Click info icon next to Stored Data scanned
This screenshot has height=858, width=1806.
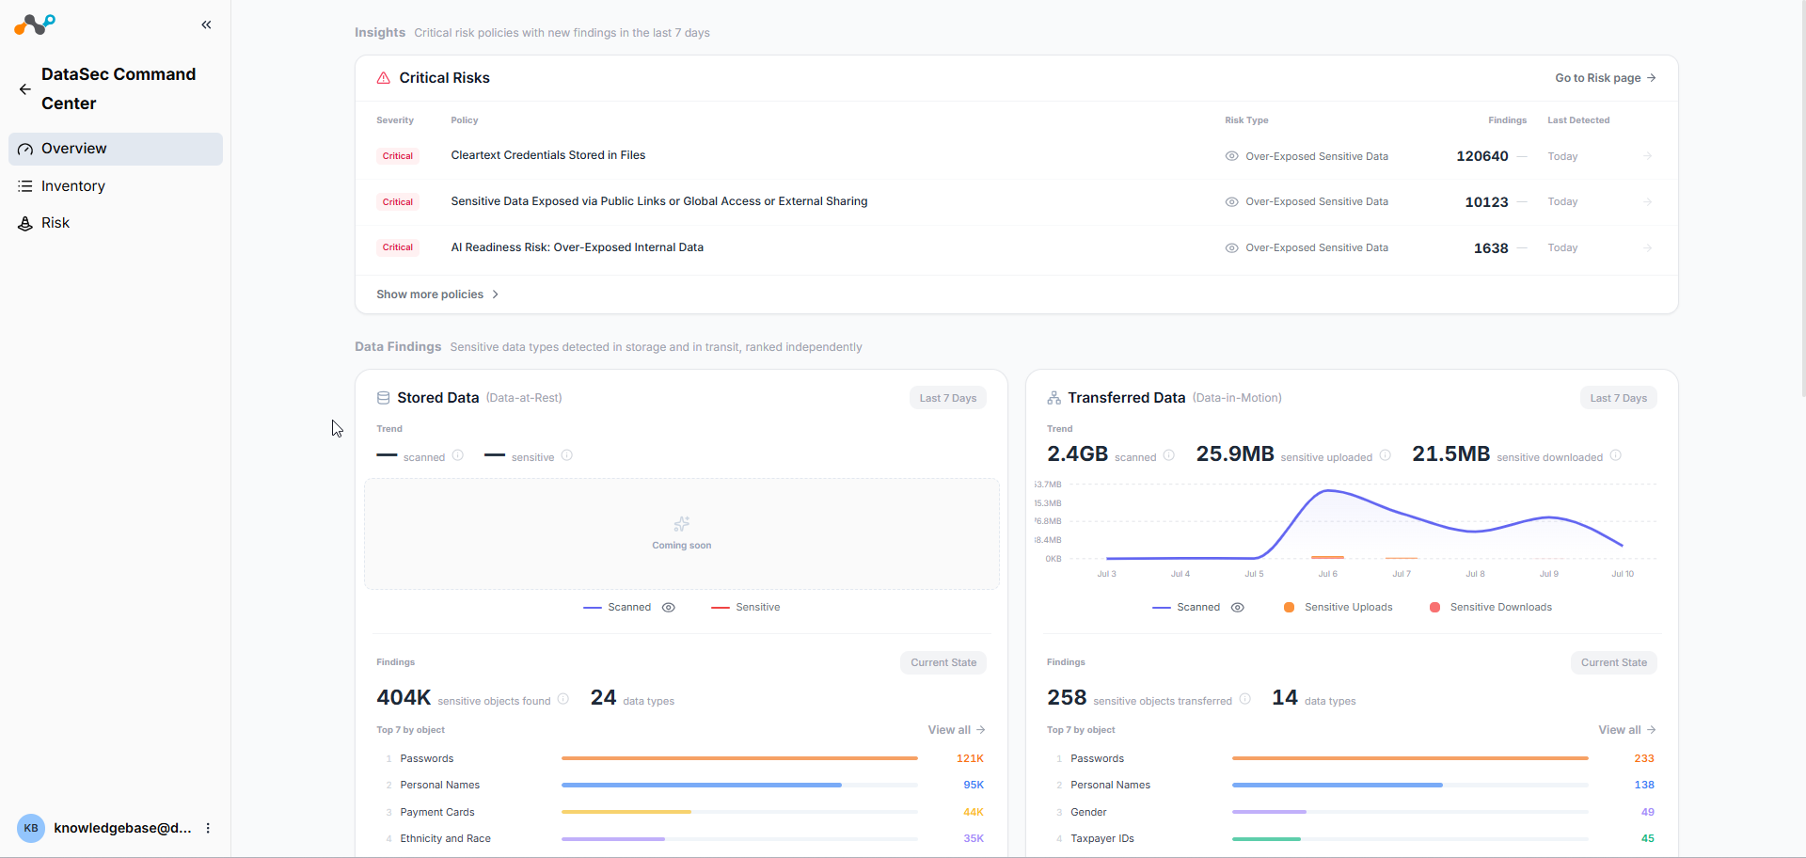click(x=458, y=455)
